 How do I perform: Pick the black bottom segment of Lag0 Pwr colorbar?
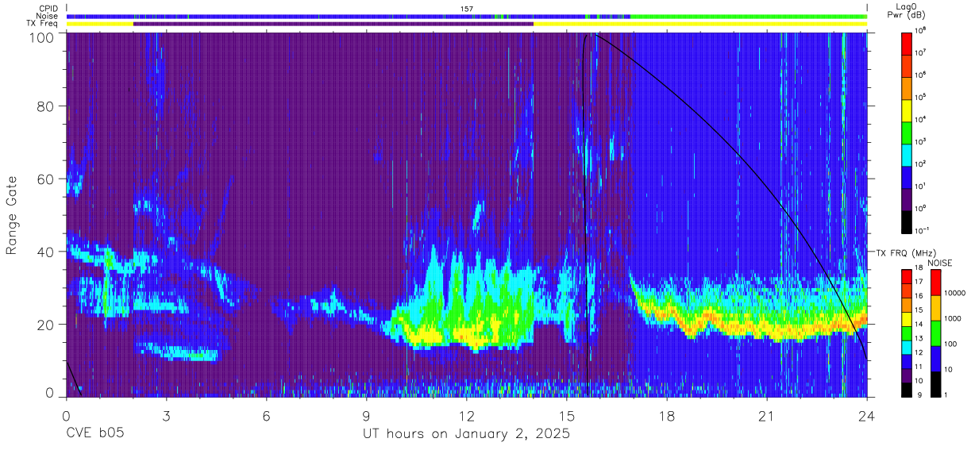[x=907, y=221]
